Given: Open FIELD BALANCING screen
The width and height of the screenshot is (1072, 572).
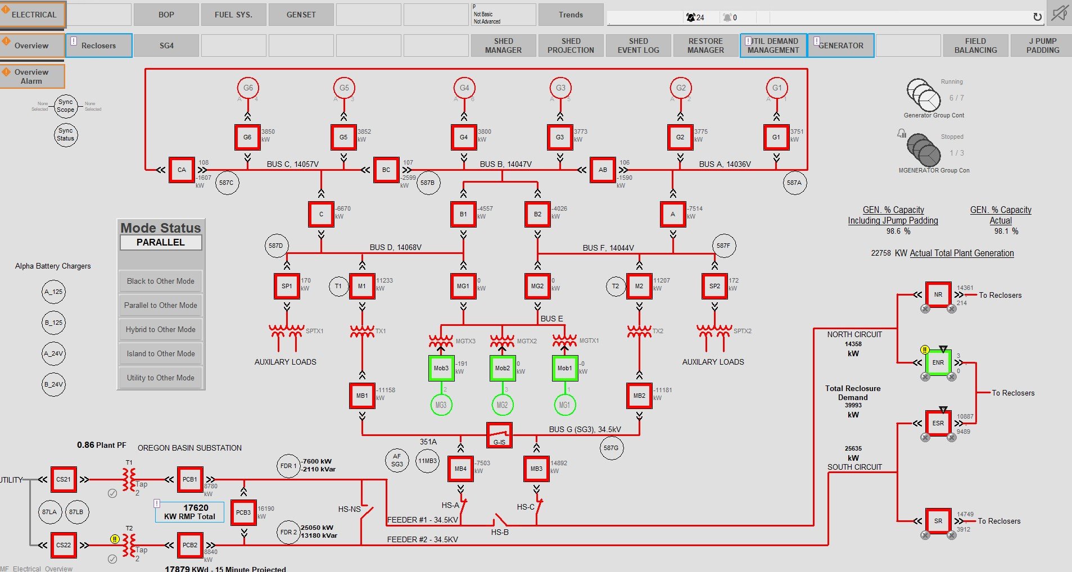Looking at the screenshot, I should 976,46.
